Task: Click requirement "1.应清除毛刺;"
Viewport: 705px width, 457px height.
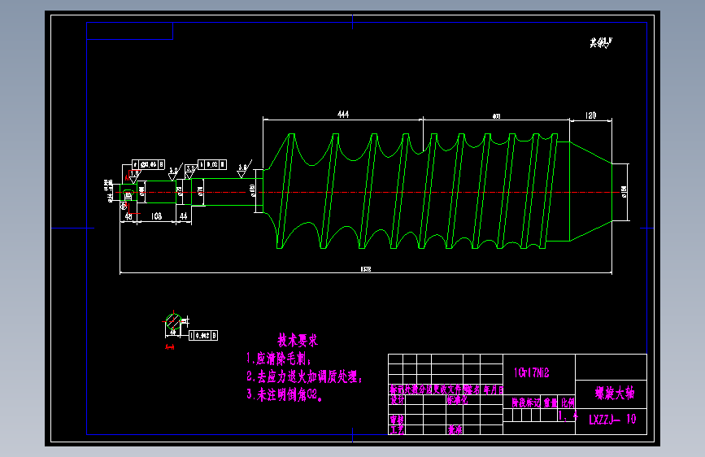Action: coord(278,359)
